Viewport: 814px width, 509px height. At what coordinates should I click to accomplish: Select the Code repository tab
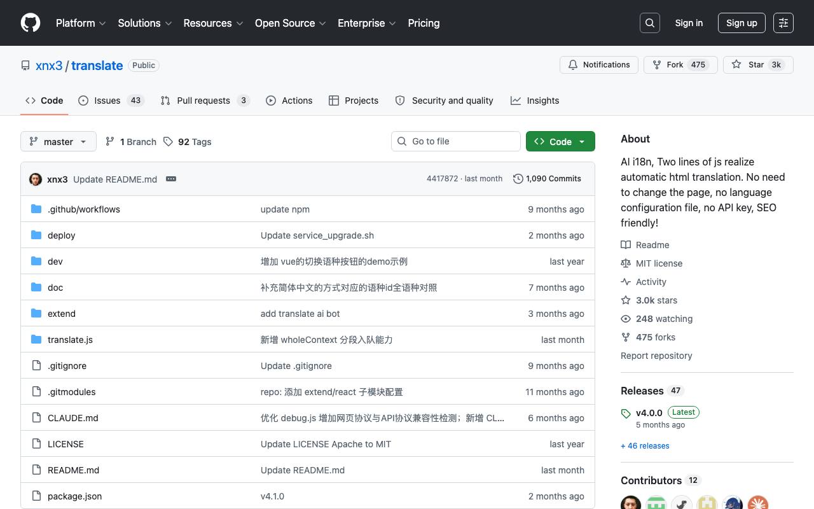pos(45,101)
